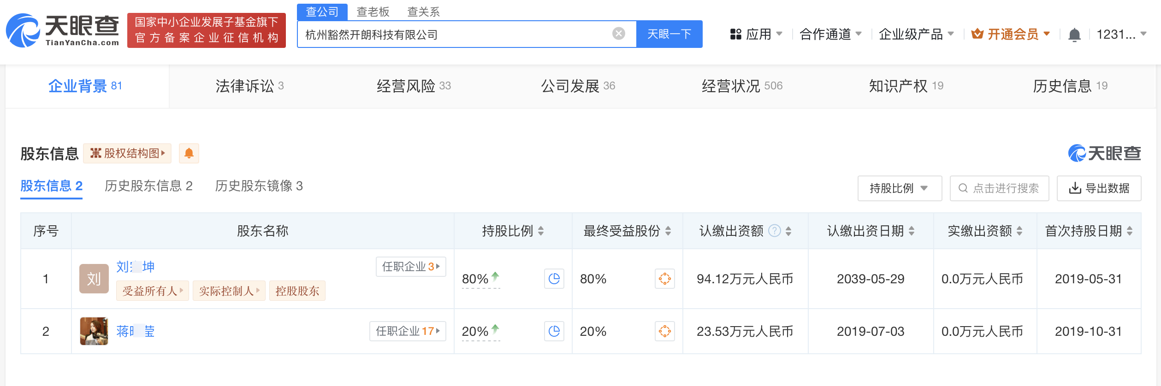Viewport: 1161px width, 386px height.
Task: Click the 导出数据 export button
Action: coord(1099,188)
